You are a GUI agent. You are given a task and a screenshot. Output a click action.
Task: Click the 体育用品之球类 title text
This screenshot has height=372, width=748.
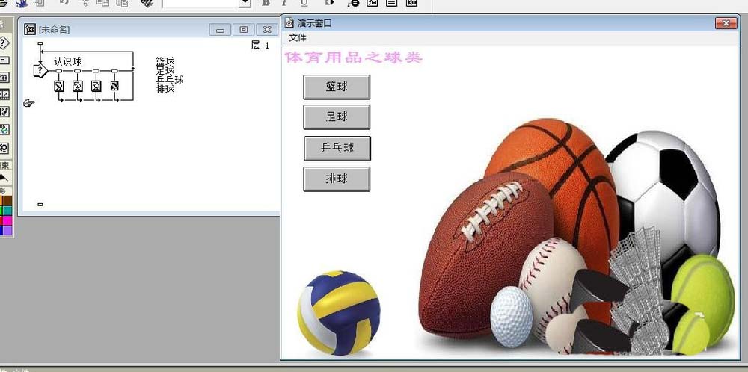click(354, 58)
